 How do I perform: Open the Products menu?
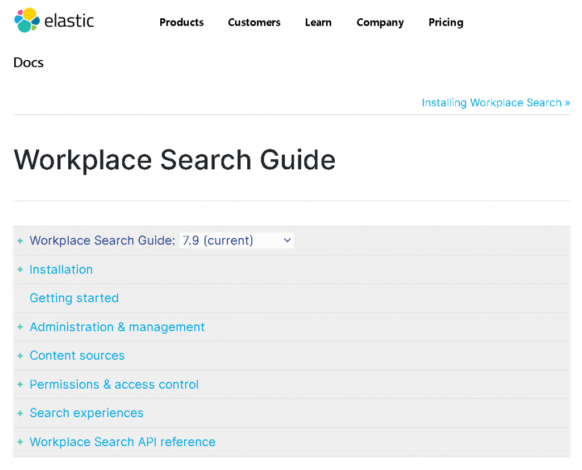(x=181, y=22)
